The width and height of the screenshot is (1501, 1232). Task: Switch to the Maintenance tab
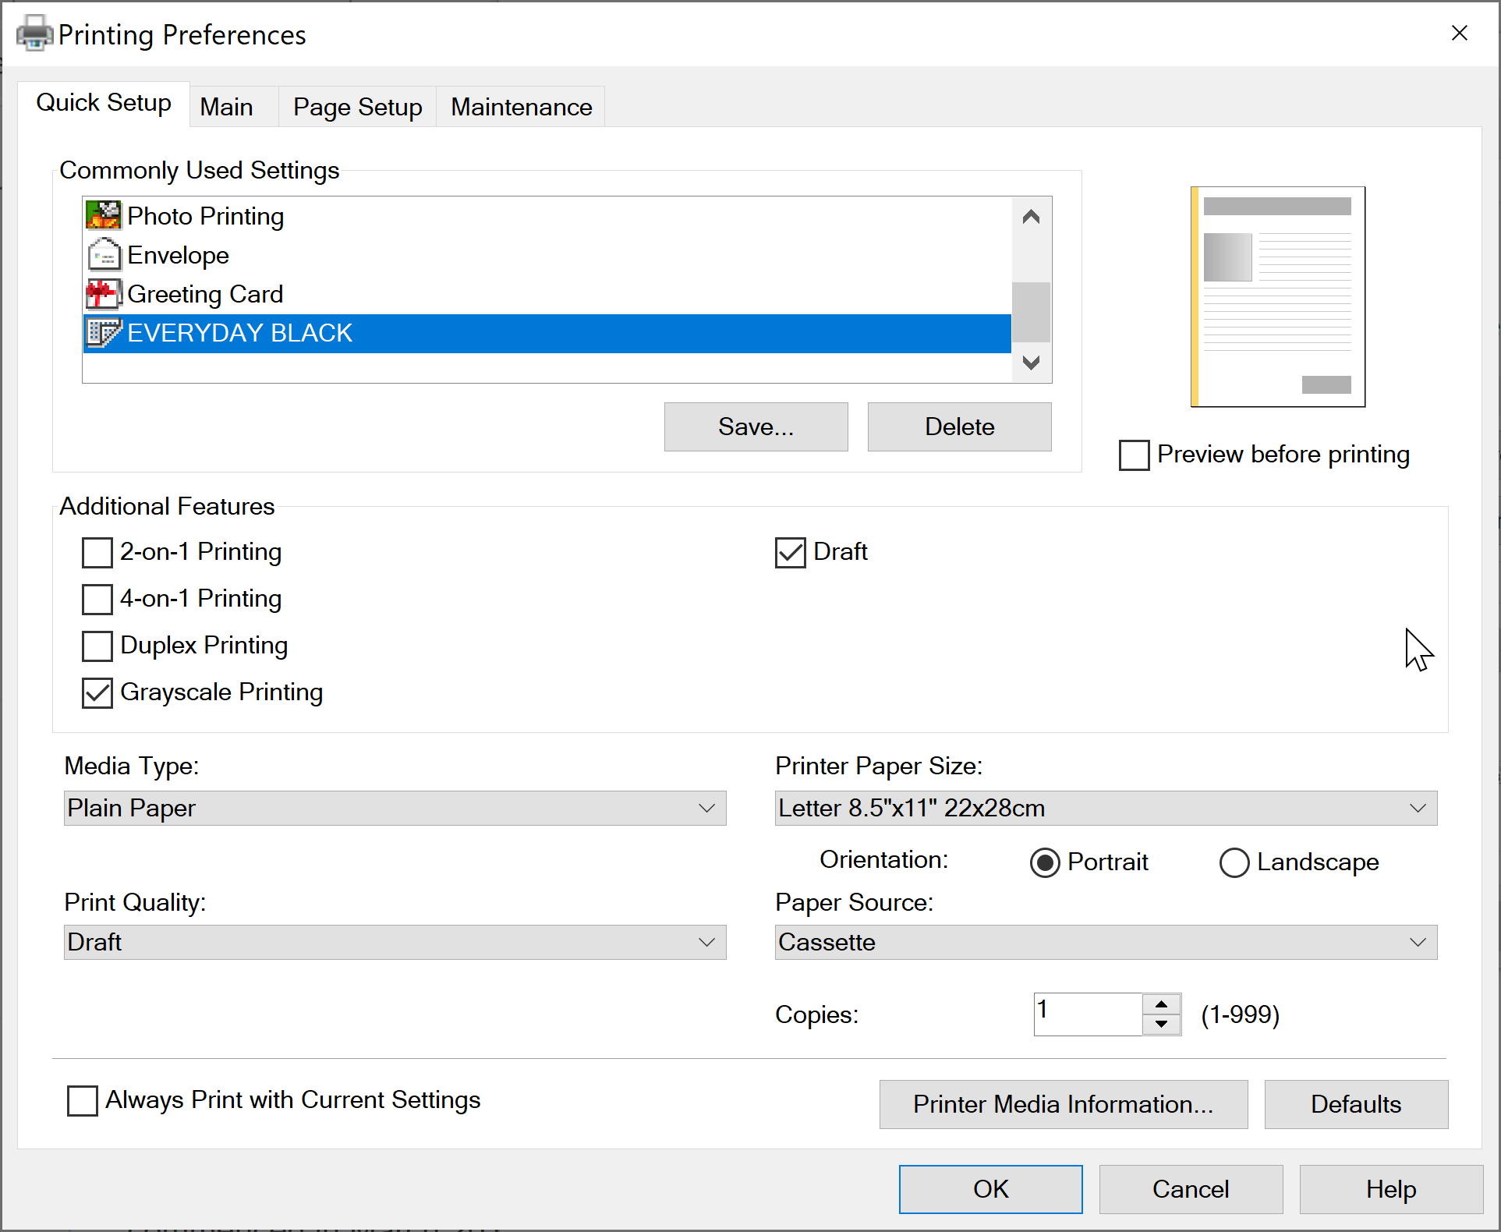click(x=521, y=107)
